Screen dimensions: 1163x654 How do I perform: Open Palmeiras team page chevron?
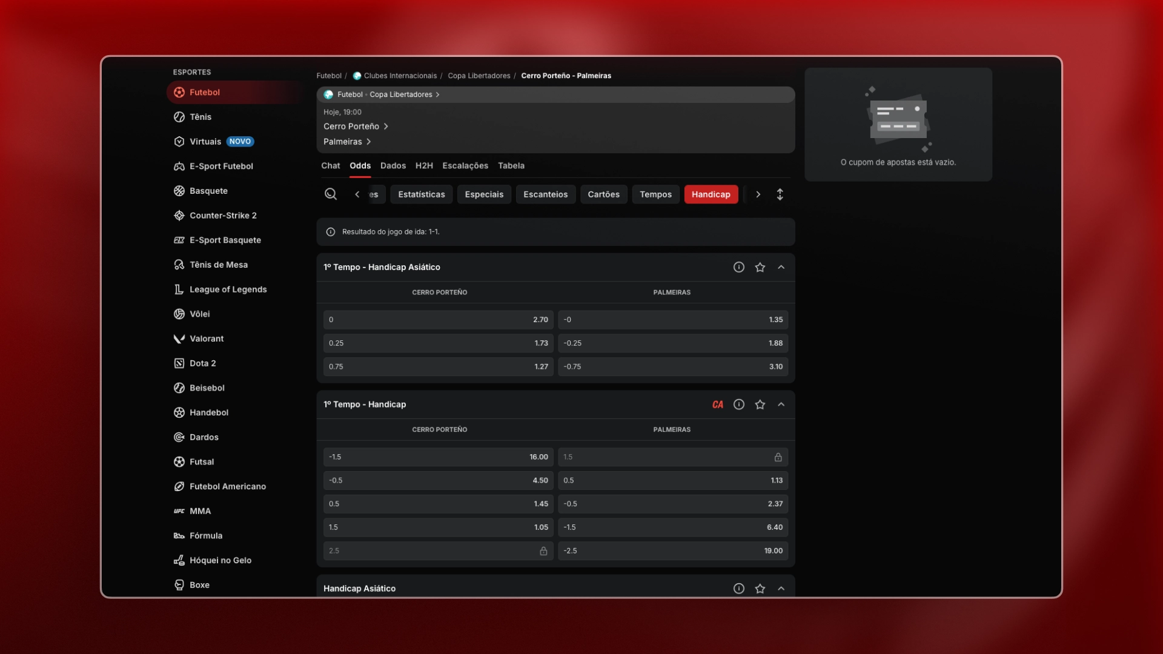[x=368, y=142]
